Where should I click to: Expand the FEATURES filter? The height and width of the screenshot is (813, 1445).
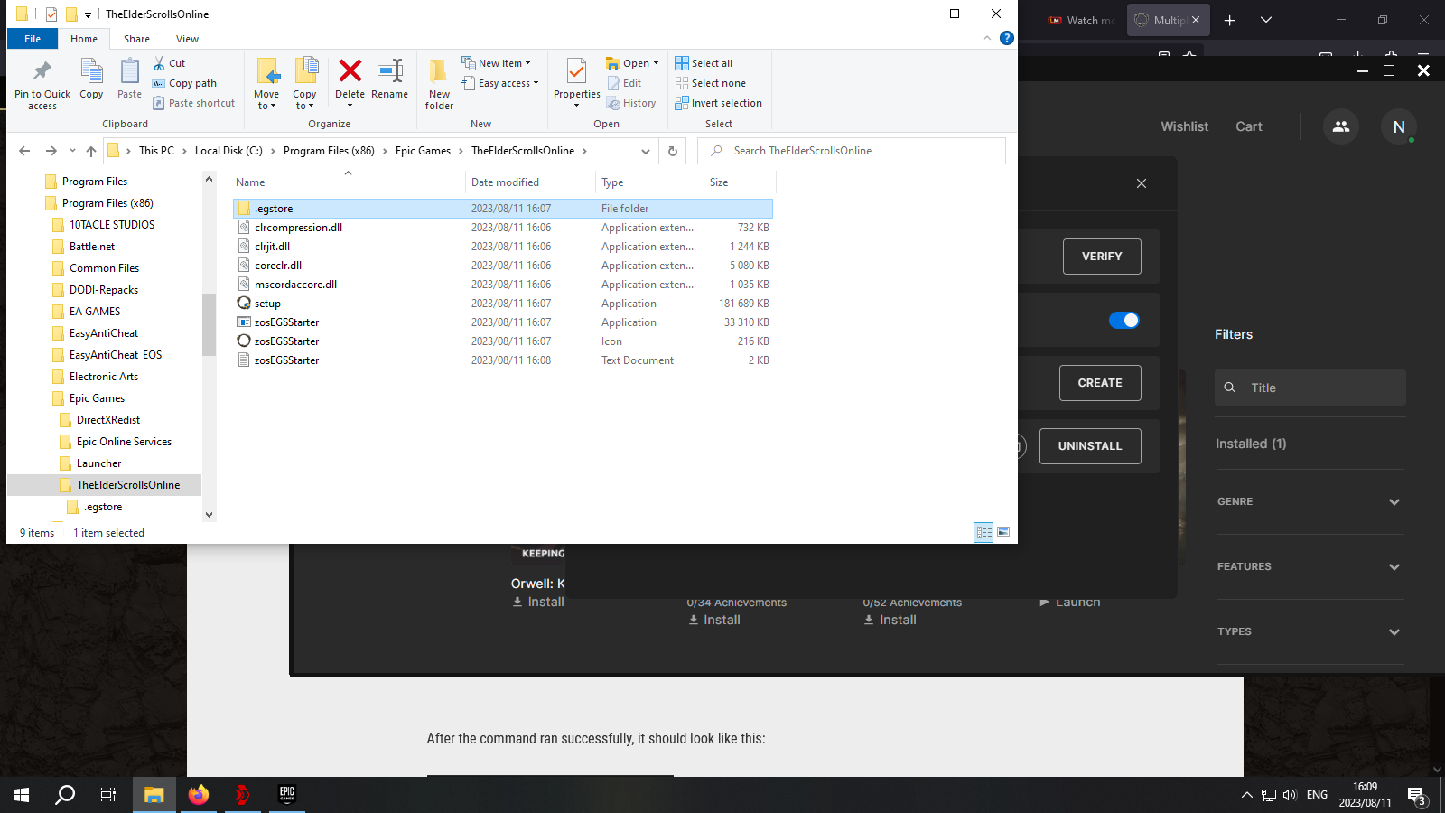1310,566
